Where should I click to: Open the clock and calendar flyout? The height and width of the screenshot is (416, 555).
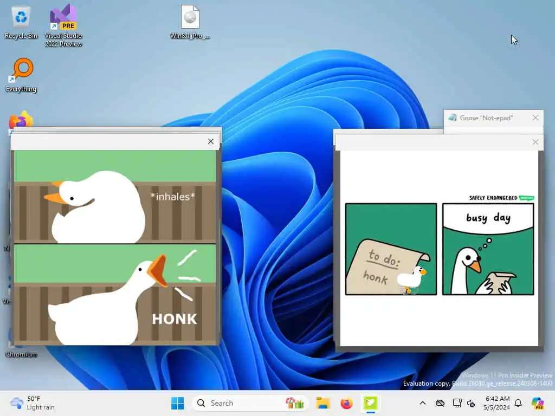click(497, 403)
